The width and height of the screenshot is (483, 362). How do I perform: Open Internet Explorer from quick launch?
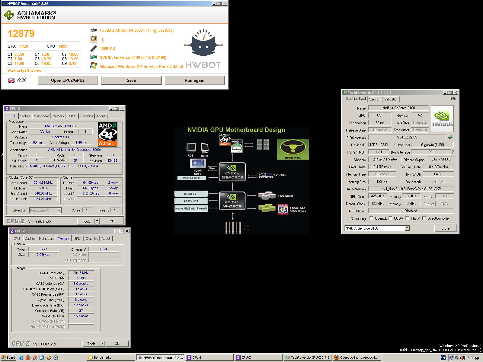[21, 358]
